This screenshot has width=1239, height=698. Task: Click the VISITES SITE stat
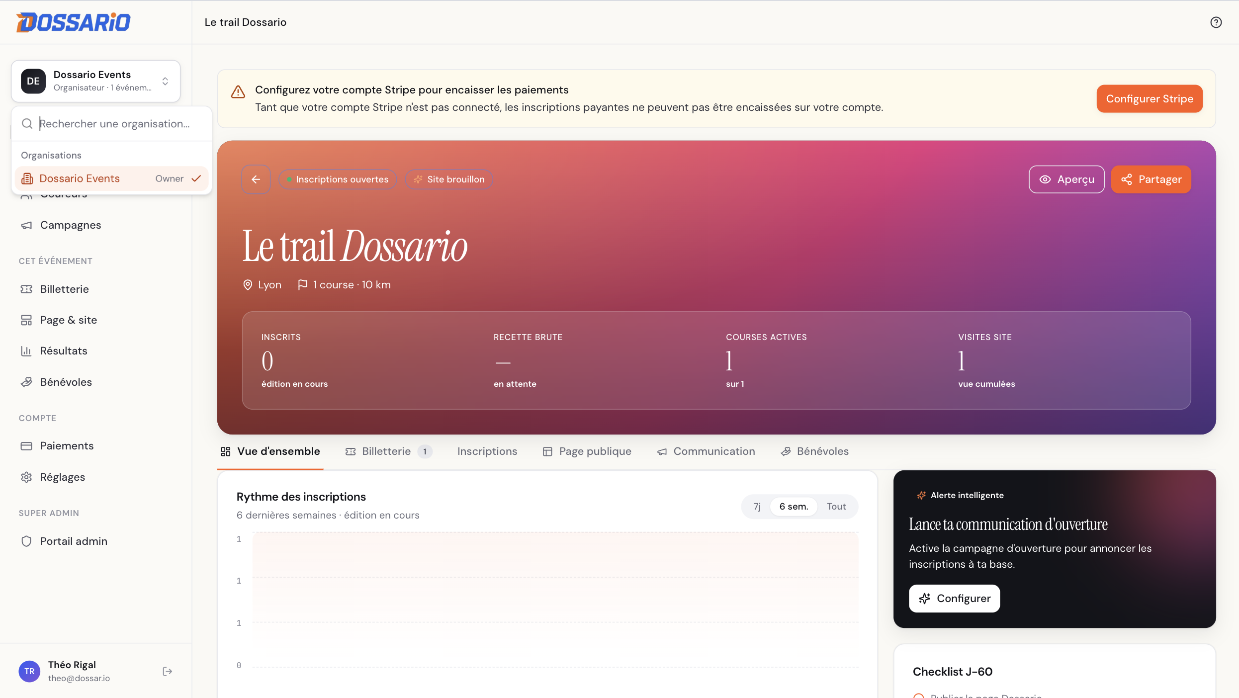pyautogui.click(x=986, y=360)
